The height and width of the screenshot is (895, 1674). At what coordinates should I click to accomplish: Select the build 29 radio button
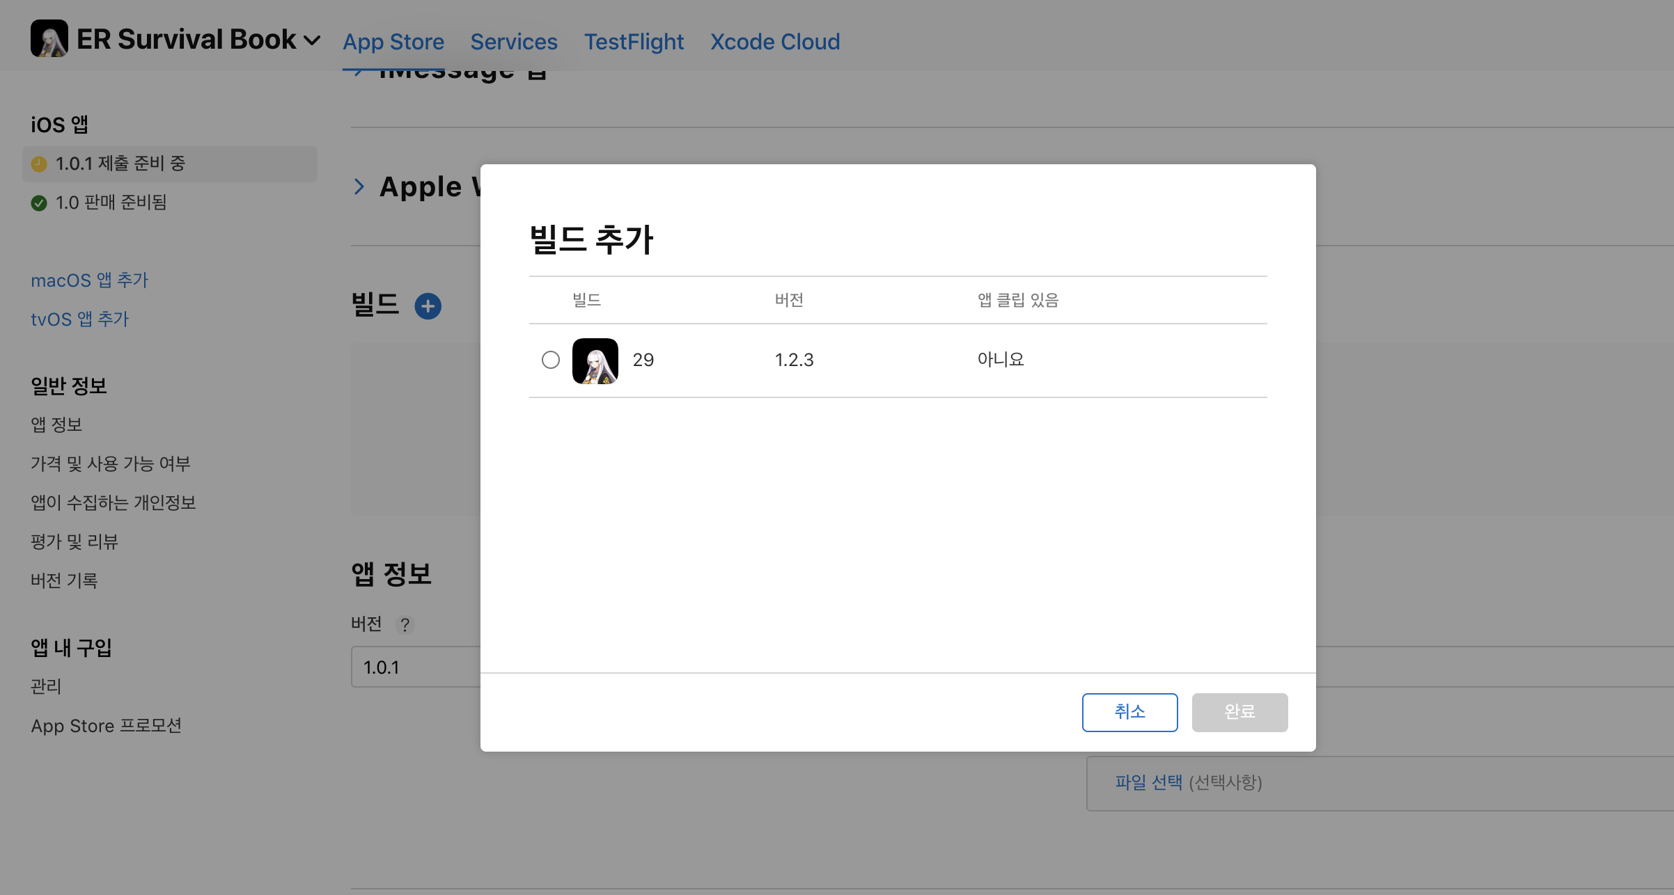[550, 360]
